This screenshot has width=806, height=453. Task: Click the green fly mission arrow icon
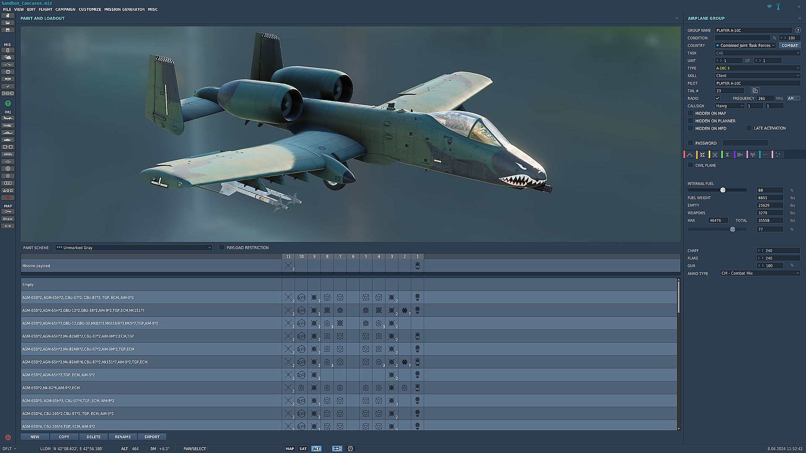8,104
